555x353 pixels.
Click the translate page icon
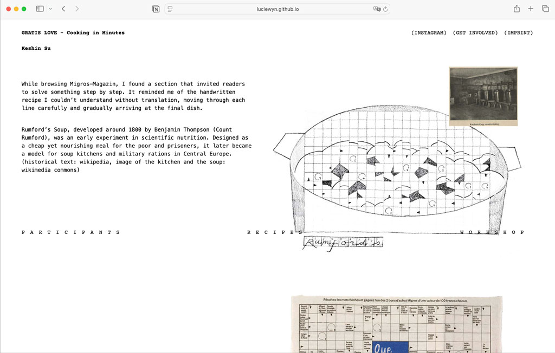(x=377, y=9)
